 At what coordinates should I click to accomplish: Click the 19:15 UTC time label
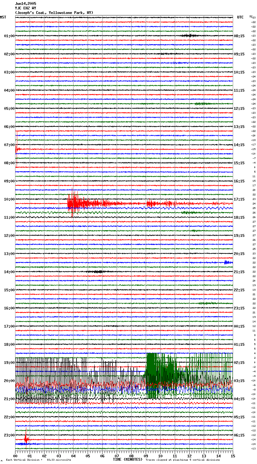239,236
